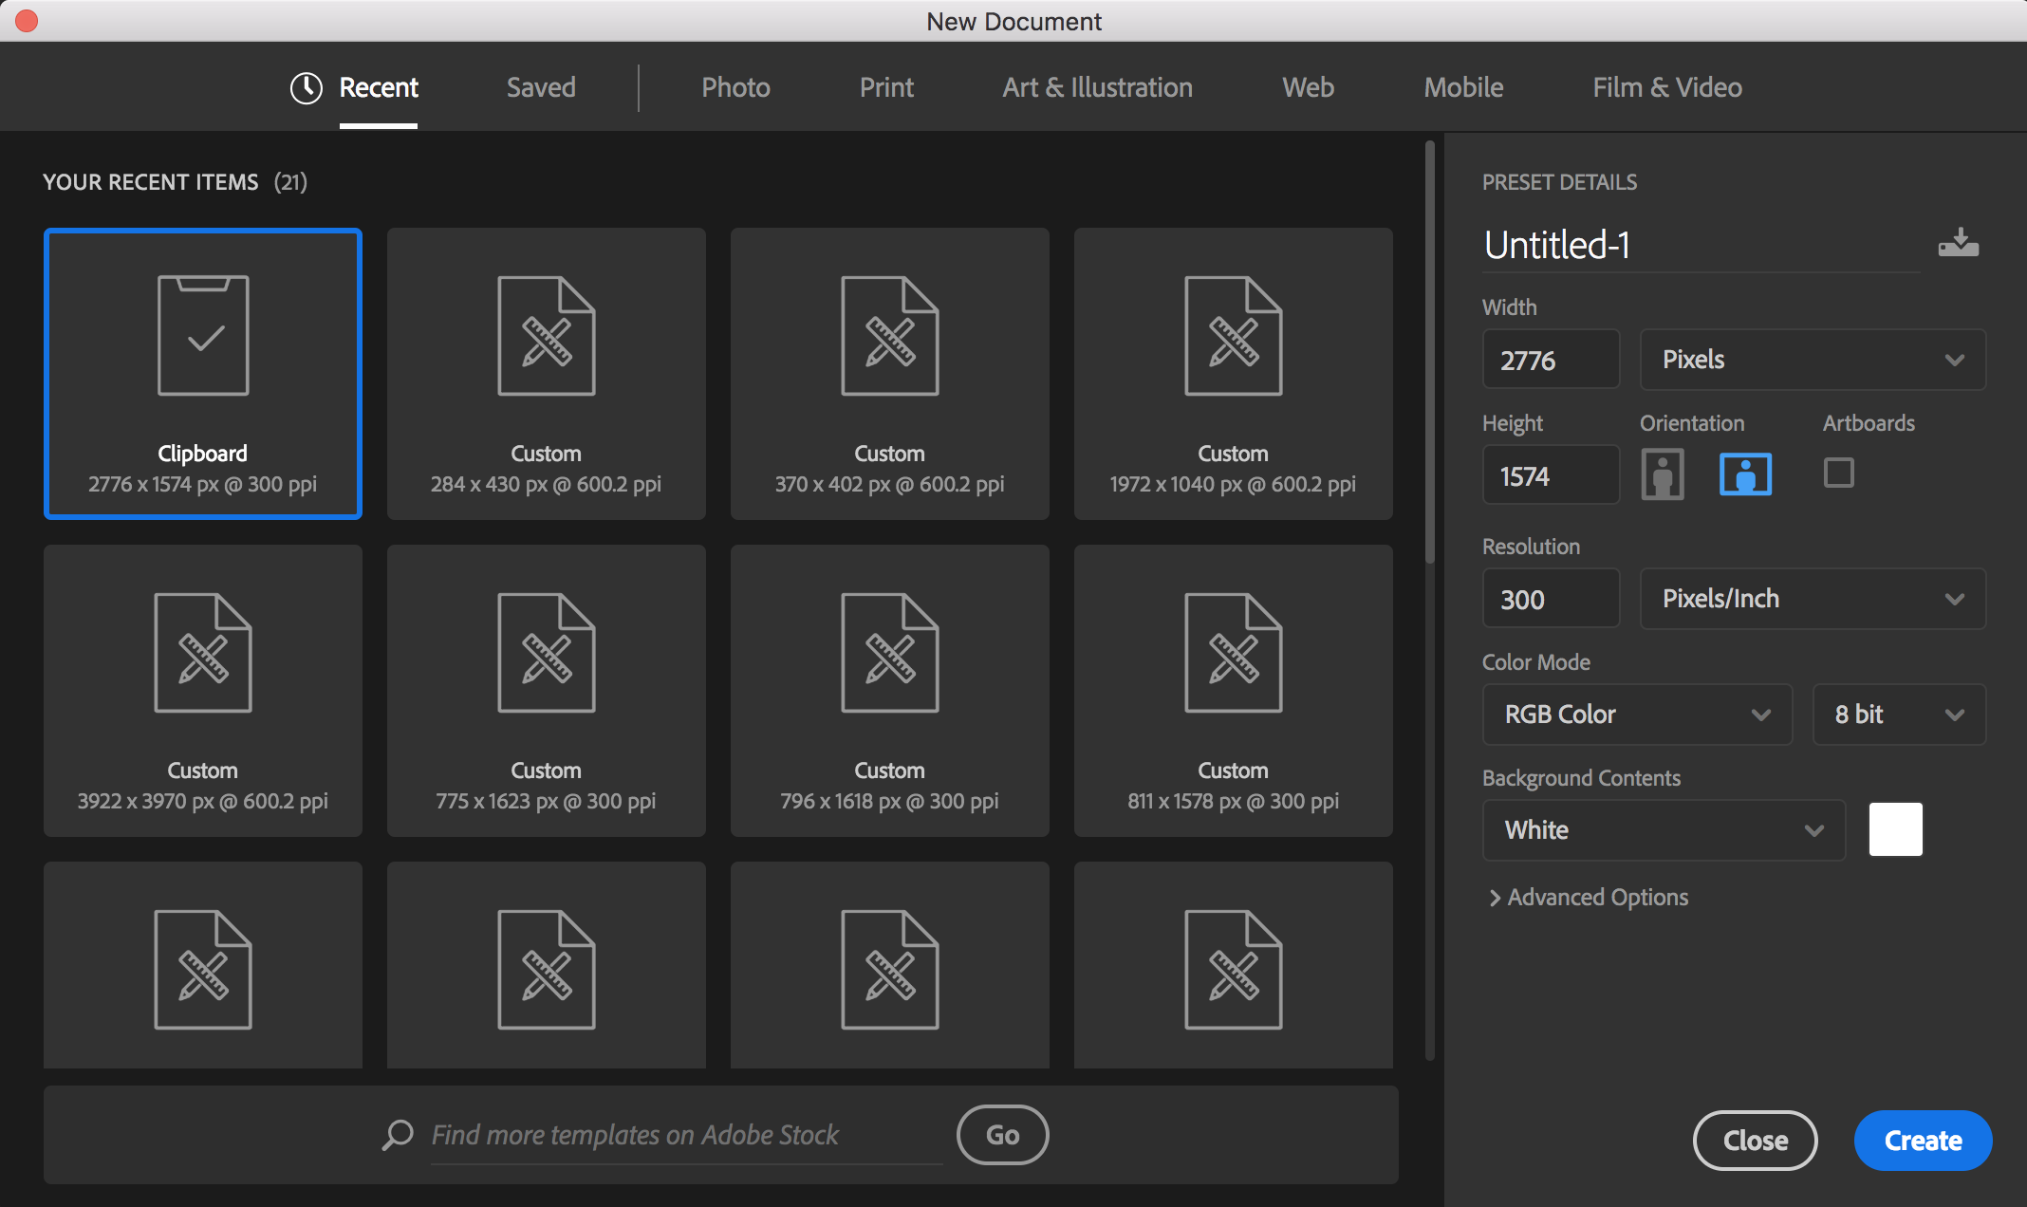Select the Clipboard preset icon
This screenshot has height=1207, width=2027.
[x=203, y=335]
